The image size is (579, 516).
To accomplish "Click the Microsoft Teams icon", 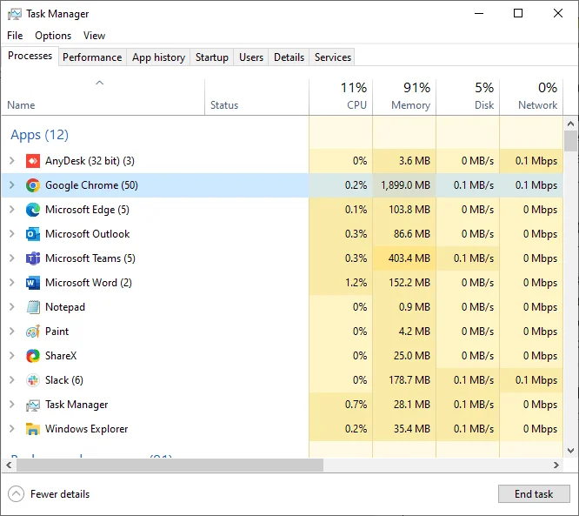I will click(x=33, y=258).
